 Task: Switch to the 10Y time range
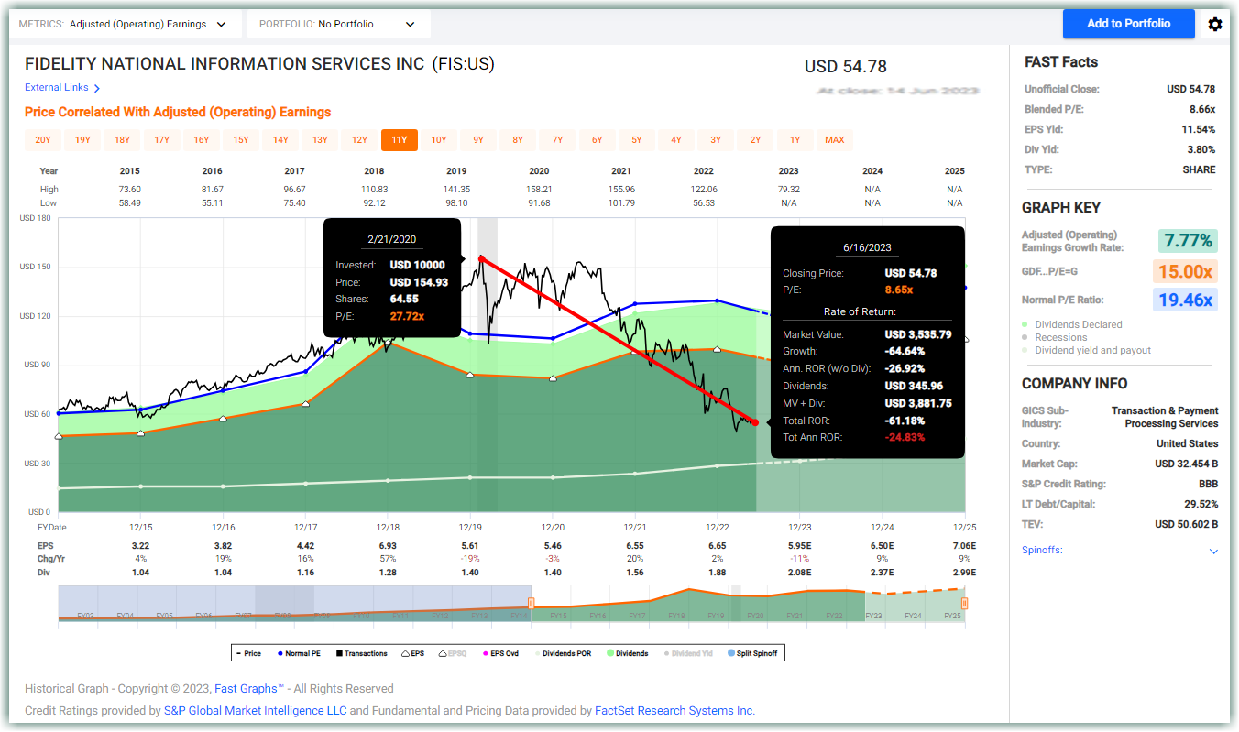[x=439, y=140]
